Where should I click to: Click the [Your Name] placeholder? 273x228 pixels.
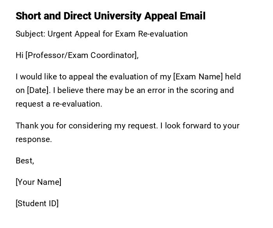point(38,182)
